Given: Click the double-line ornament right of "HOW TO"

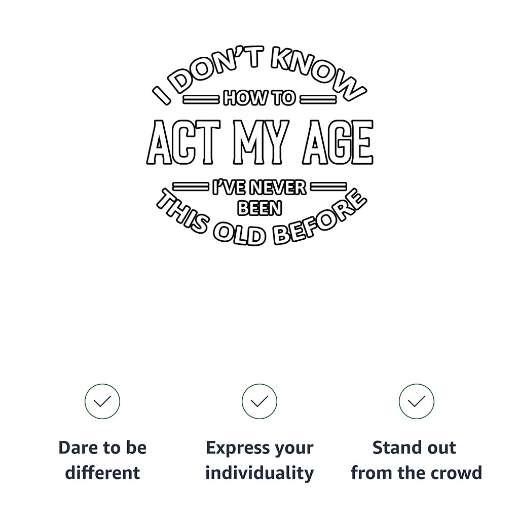Looking at the screenshot, I should coord(317,99).
